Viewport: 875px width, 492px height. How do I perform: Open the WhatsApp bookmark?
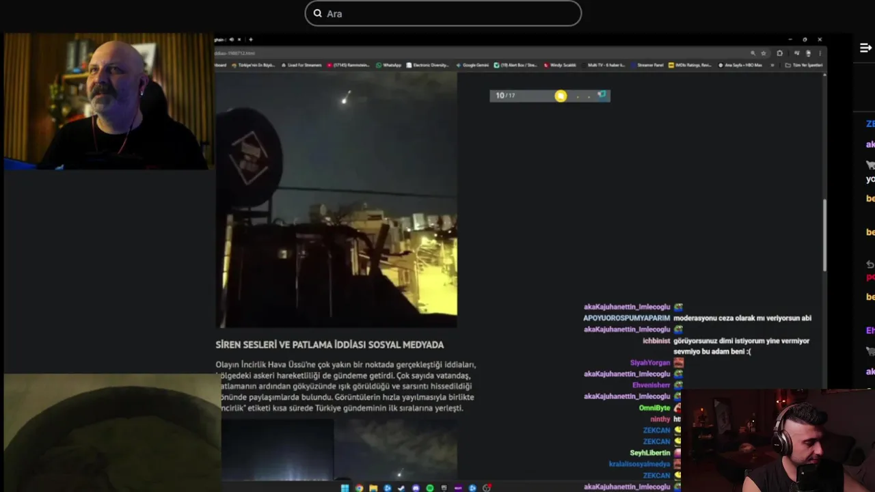point(388,65)
